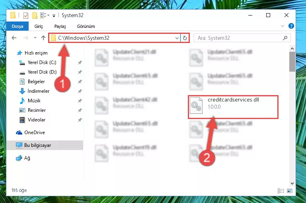306x203 pixels.
Task: Expand the ribbon with the chevron
Action: pyautogui.click(x=283, y=26)
